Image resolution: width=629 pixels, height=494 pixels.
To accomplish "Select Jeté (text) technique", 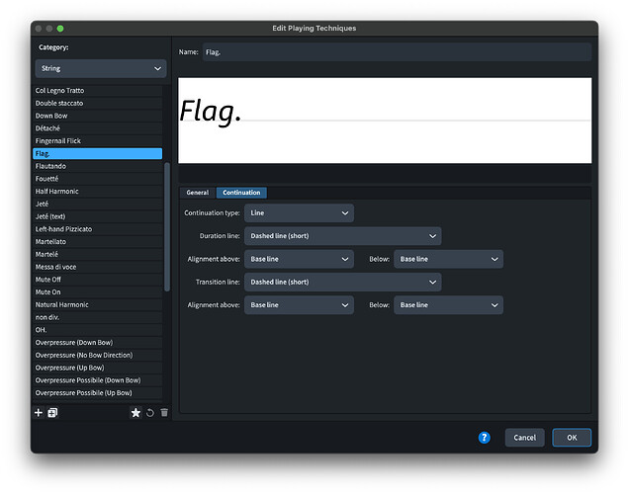I will 98,216.
